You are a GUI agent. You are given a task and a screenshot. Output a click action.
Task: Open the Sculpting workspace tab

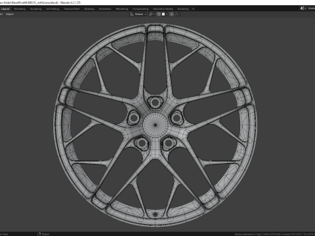coord(35,9)
